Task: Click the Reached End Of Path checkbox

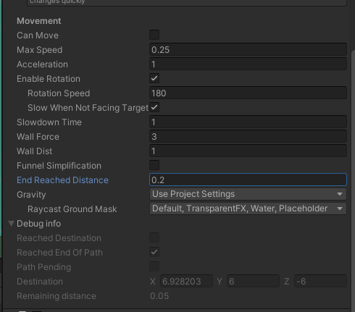Action: click(154, 252)
